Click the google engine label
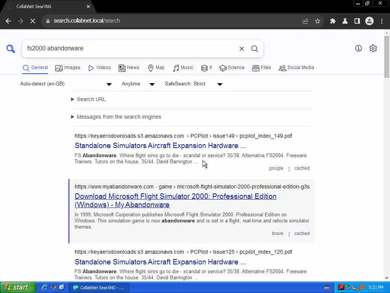The height and width of the screenshot is (293, 390). click(x=276, y=168)
